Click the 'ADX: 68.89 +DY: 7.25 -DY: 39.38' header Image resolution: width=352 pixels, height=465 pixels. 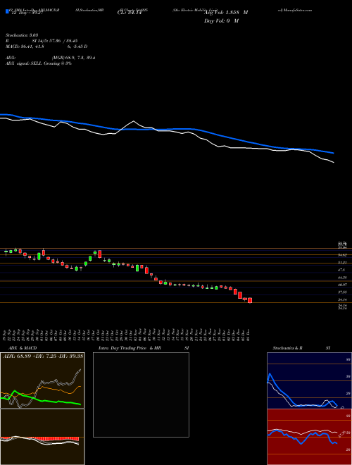coord(43,356)
